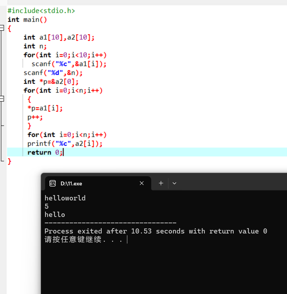Click the 'p++;' line
The width and height of the screenshot is (287, 294).
pyautogui.click(x=35, y=117)
